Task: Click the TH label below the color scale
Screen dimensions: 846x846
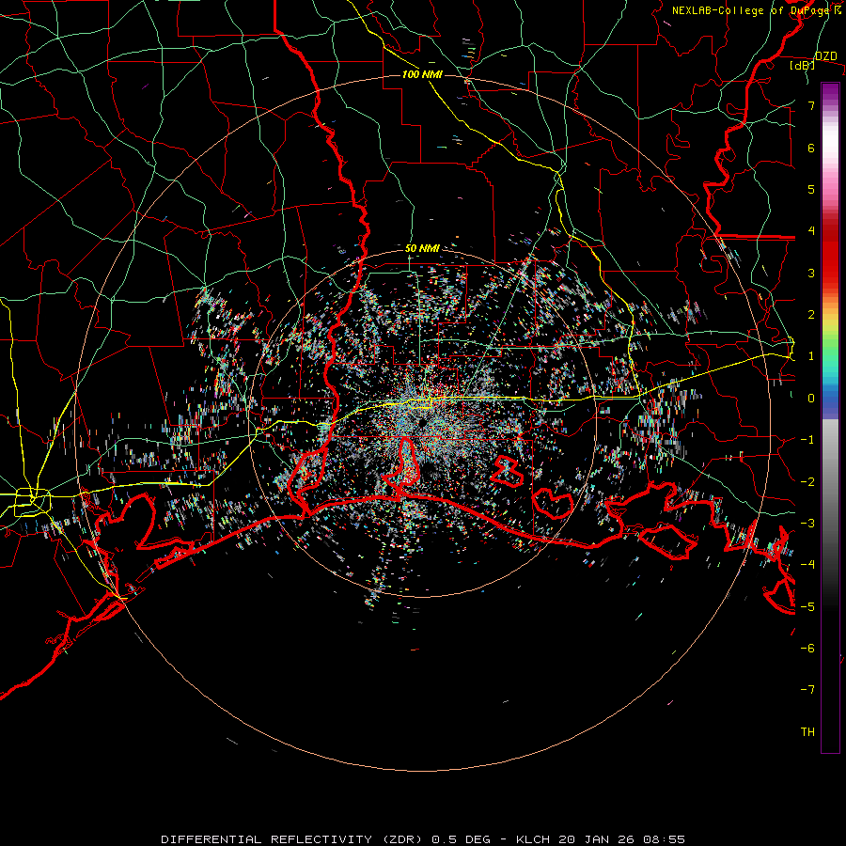Action: point(807,732)
